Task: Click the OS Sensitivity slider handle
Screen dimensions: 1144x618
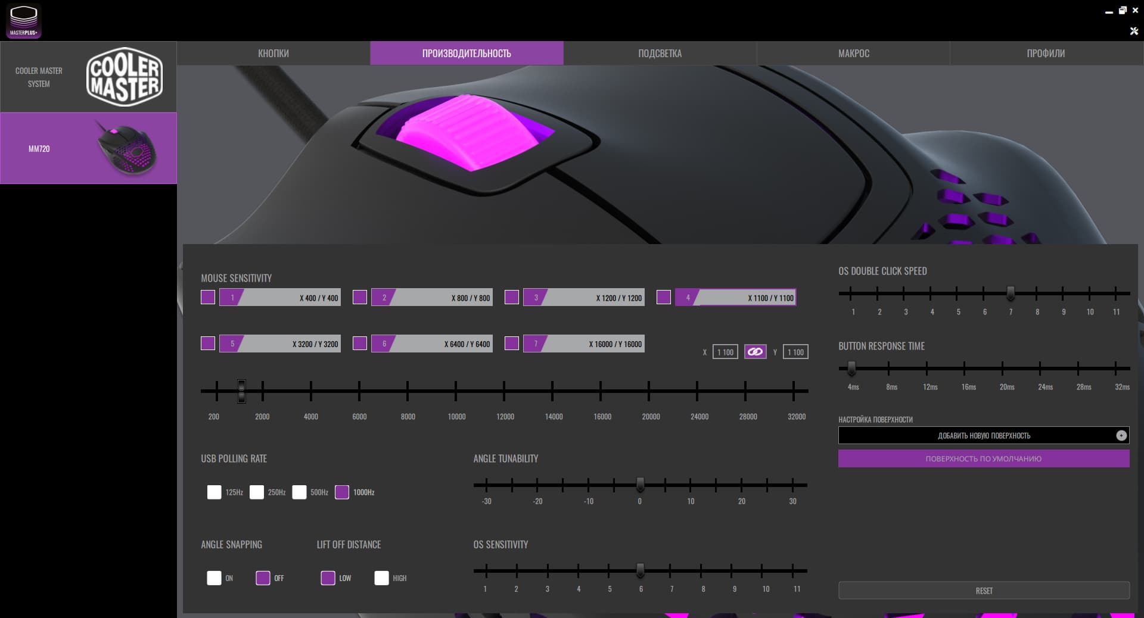Action: (640, 570)
